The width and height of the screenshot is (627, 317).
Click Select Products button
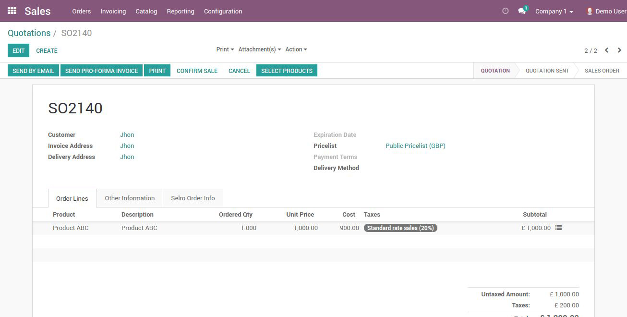(x=287, y=71)
